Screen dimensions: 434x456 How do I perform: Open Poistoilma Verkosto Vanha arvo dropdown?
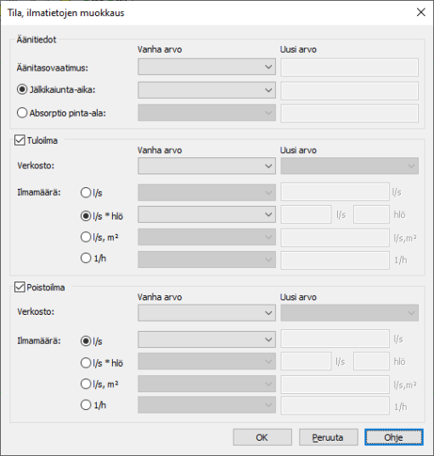click(x=206, y=313)
